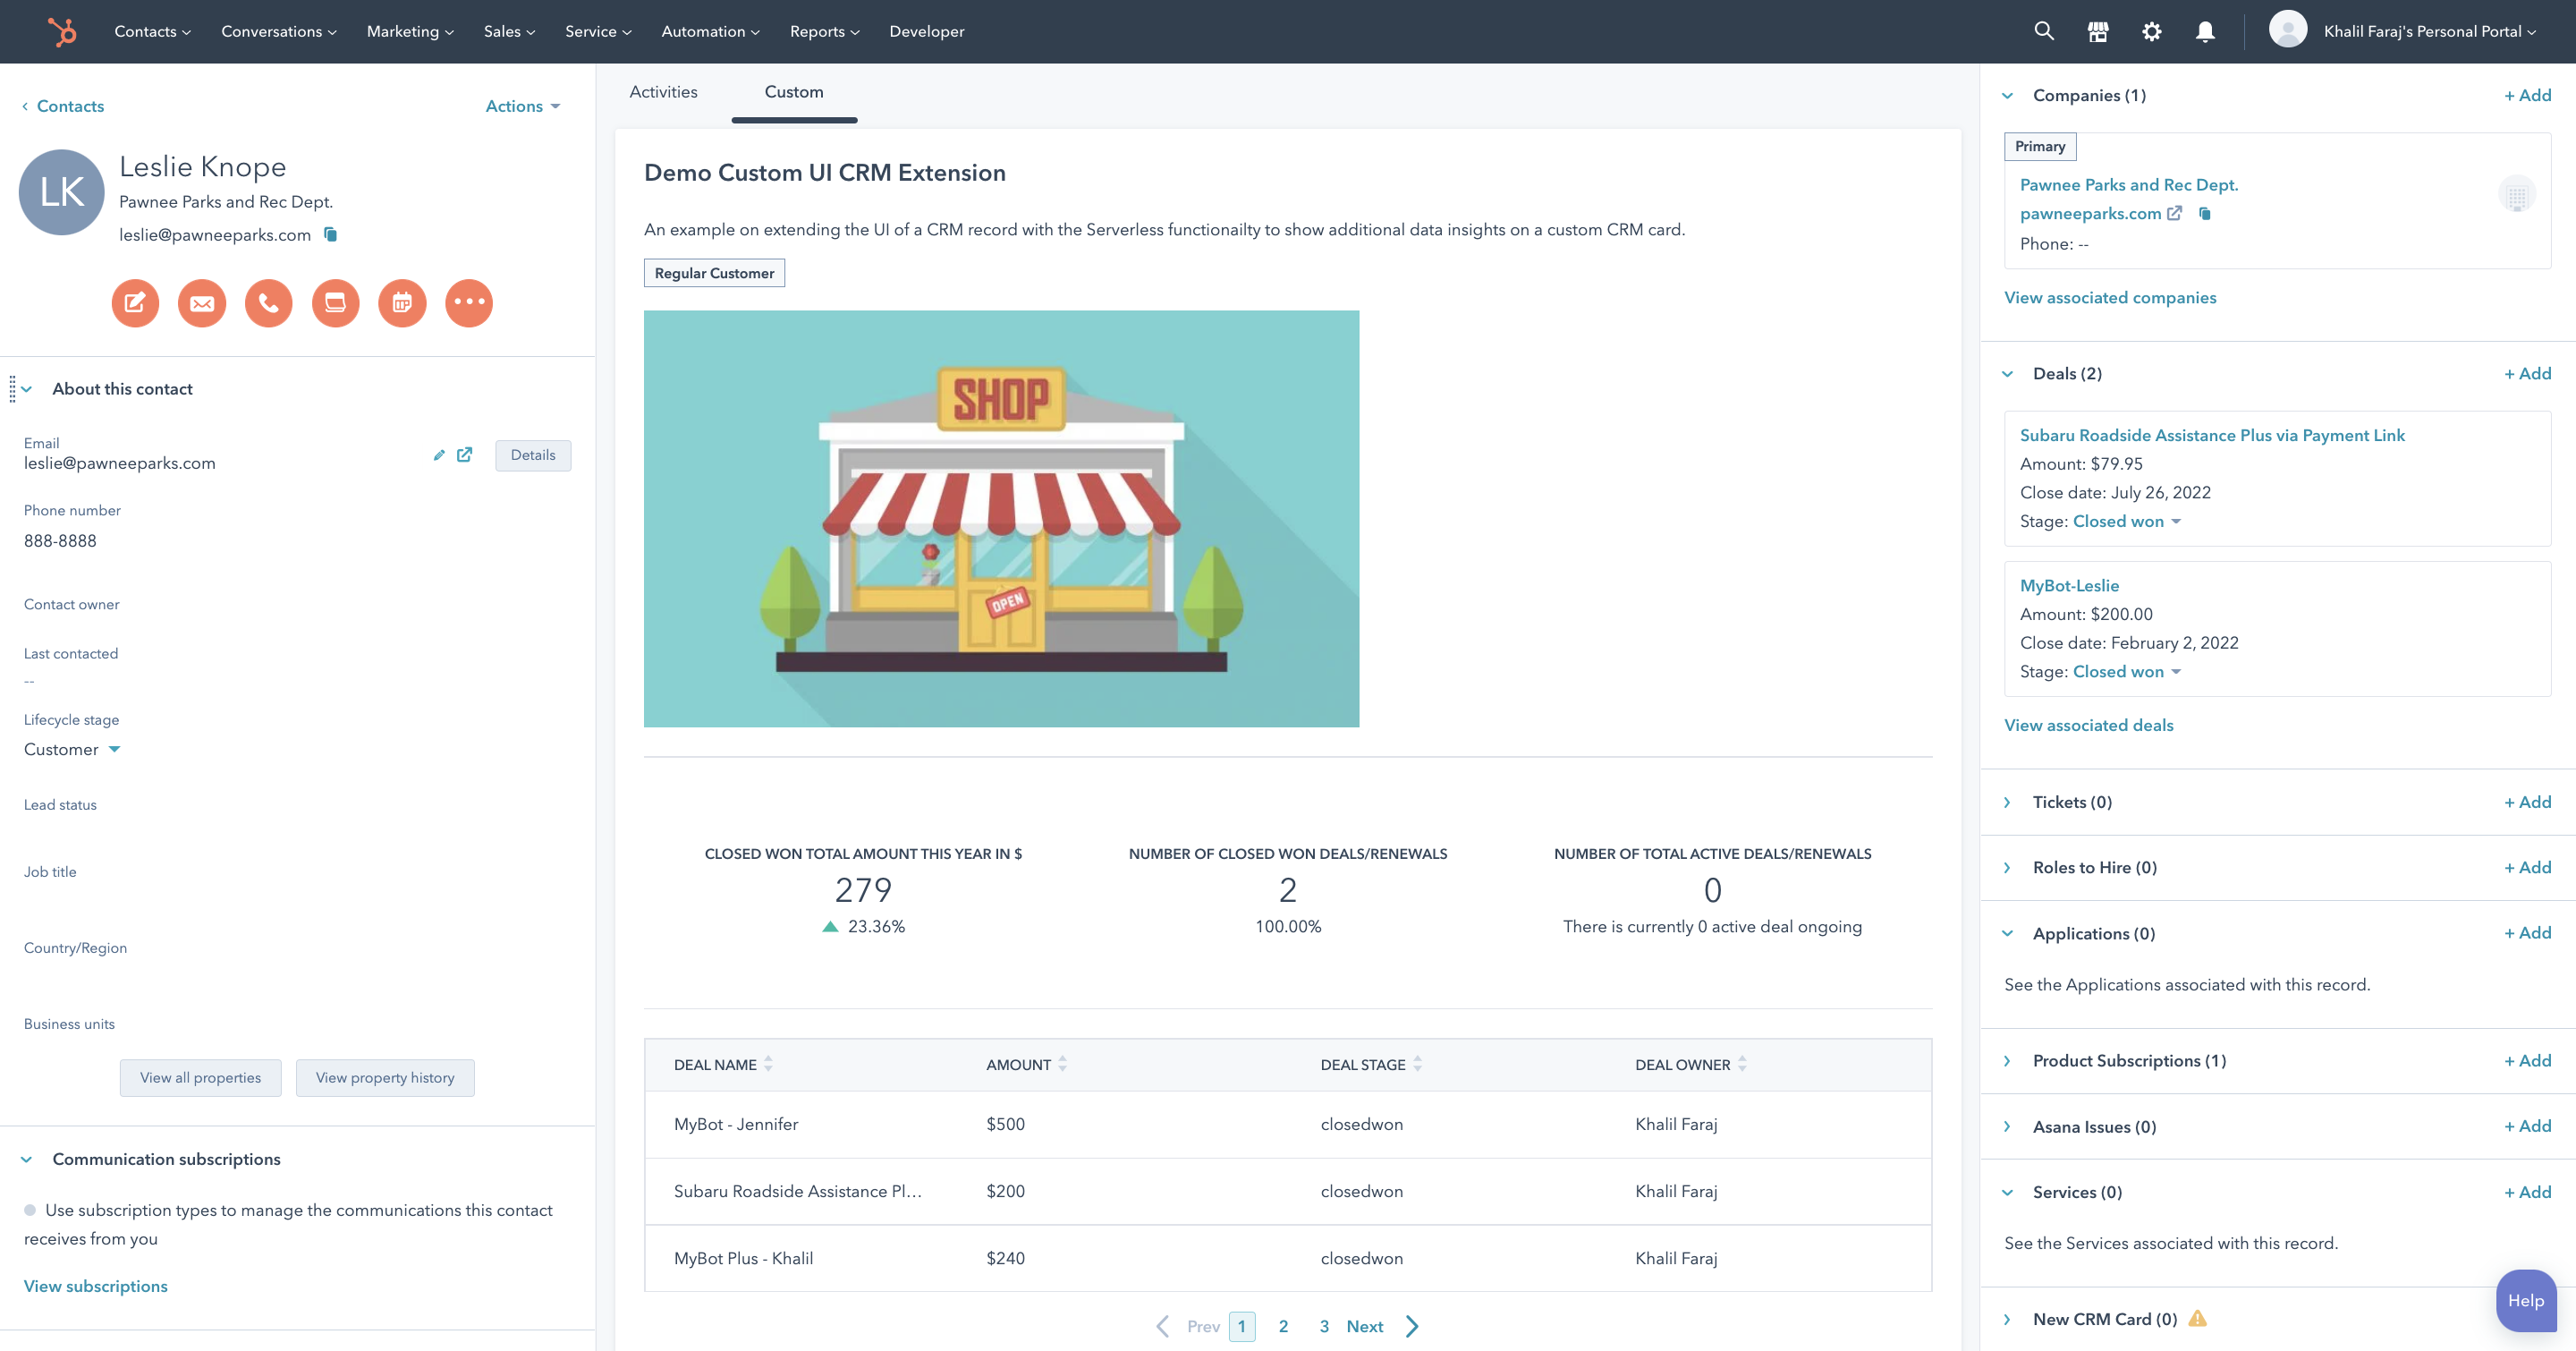The height and width of the screenshot is (1351, 2576).
Task: Log a meeting using the laptop icon
Action: click(335, 302)
